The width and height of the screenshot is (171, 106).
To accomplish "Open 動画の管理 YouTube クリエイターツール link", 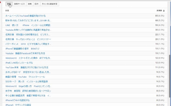I will pos(25,77).
